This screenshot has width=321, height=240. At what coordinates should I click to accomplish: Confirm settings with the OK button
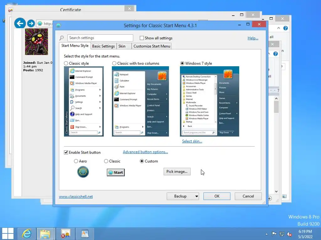pos(217,196)
